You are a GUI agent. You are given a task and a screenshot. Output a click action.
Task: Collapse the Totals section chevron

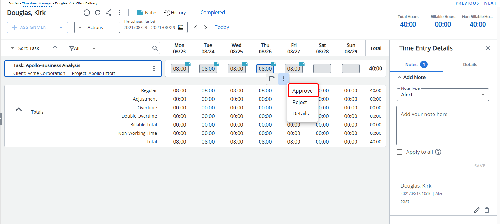[x=19, y=109]
